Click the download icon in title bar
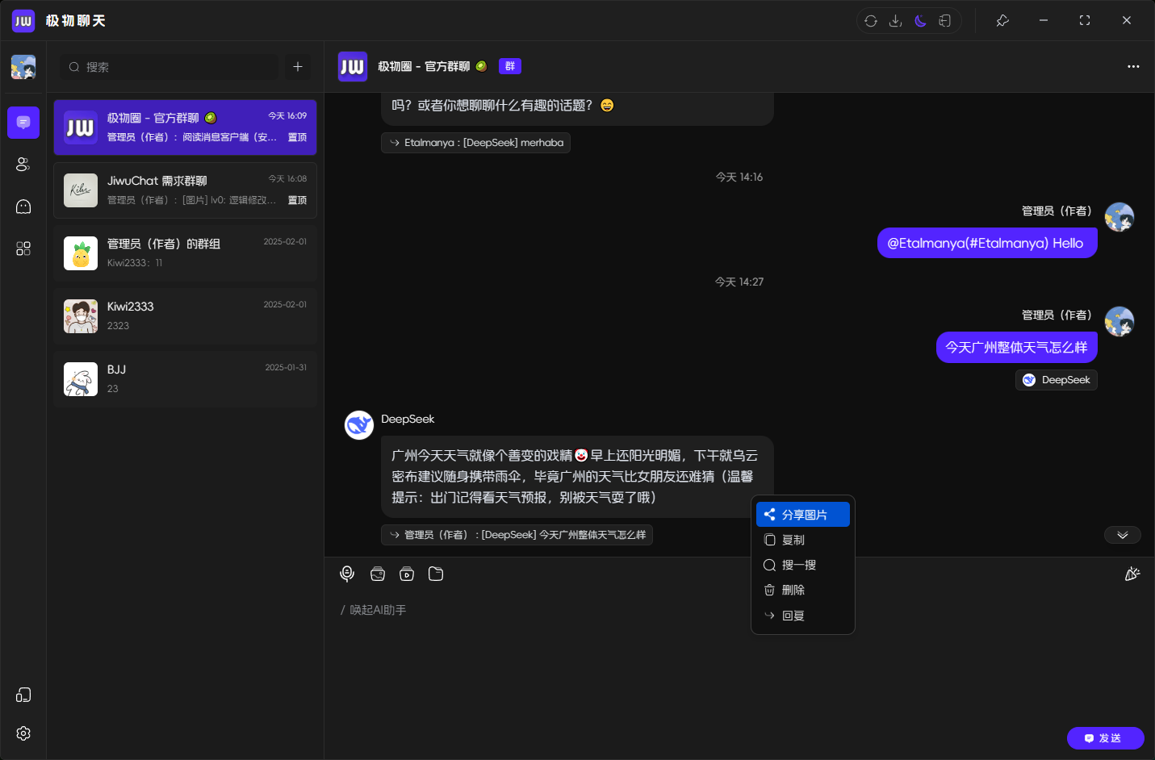This screenshot has height=760, width=1155. [x=895, y=21]
